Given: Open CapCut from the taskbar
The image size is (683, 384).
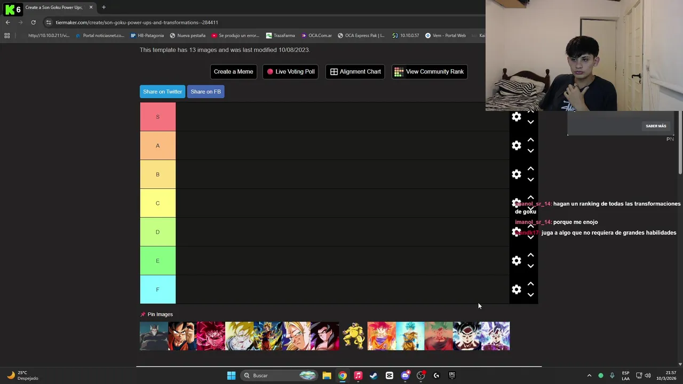Looking at the screenshot, I should coord(390,375).
